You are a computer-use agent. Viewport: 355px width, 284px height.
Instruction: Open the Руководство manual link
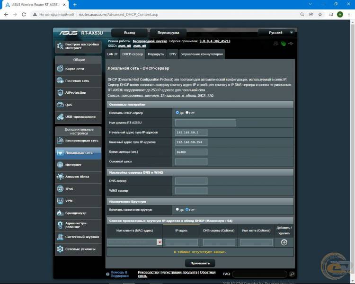[x=148, y=272]
